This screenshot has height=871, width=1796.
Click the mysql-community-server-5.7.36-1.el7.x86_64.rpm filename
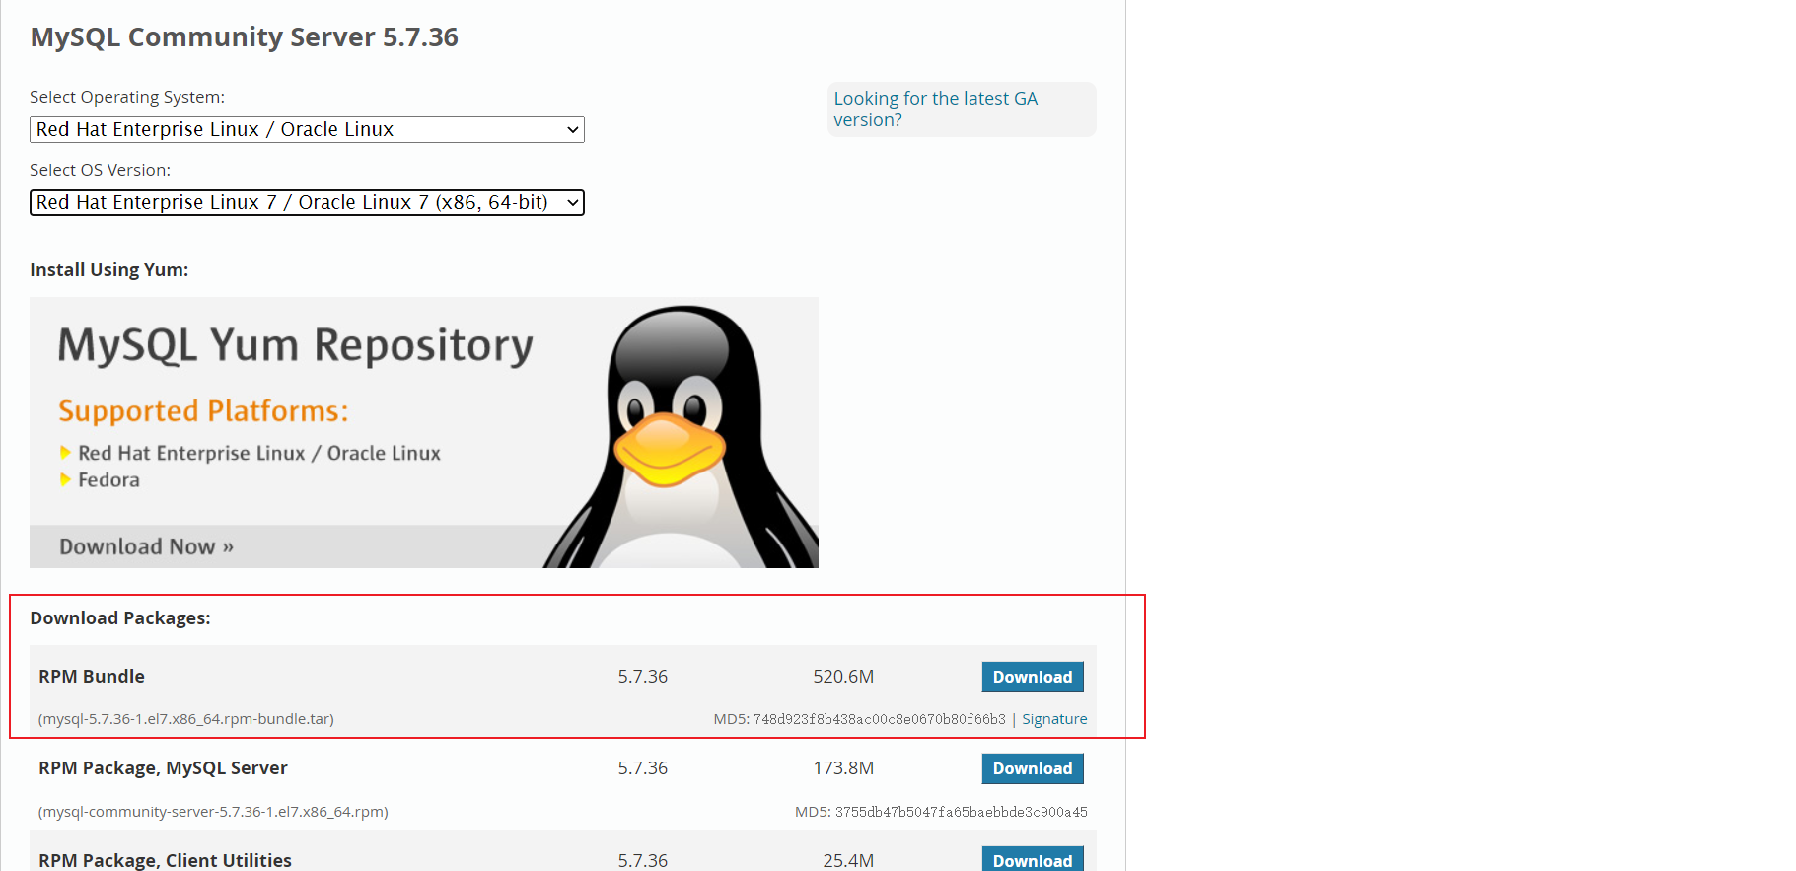click(213, 812)
